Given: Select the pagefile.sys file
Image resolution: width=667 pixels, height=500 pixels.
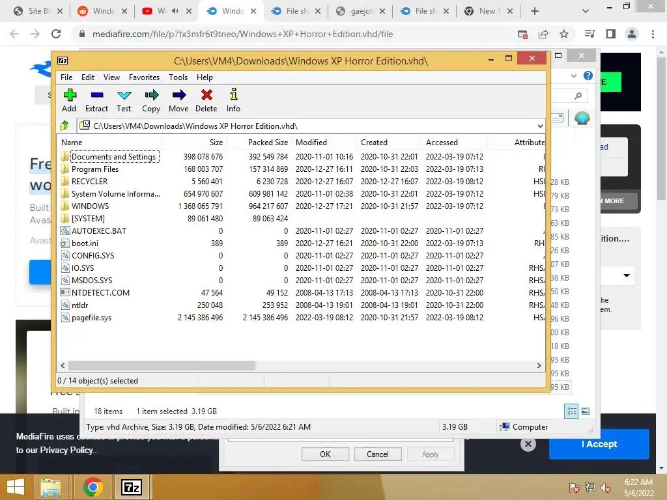Looking at the screenshot, I should pos(91,318).
